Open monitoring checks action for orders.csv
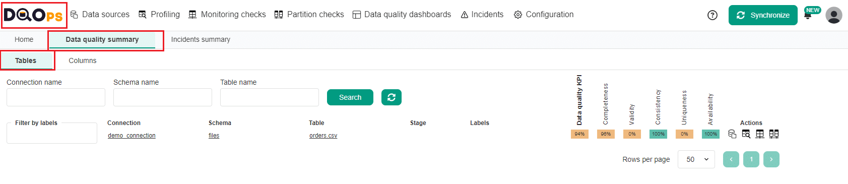848x184 pixels. pyautogui.click(x=760, y=134)
